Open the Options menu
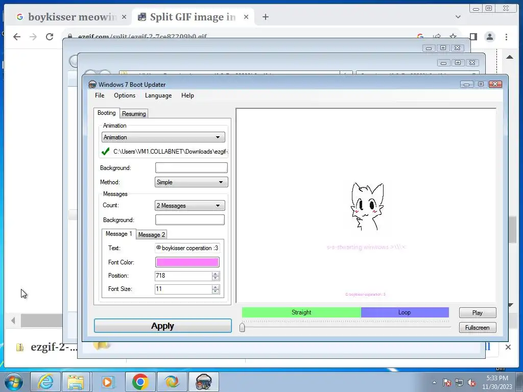 pyautogui.click(x=125, y=95)
